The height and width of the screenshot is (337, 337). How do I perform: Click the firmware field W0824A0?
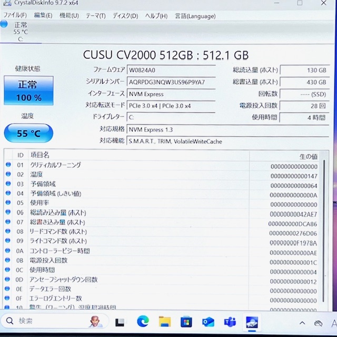(x=171, y=70)
